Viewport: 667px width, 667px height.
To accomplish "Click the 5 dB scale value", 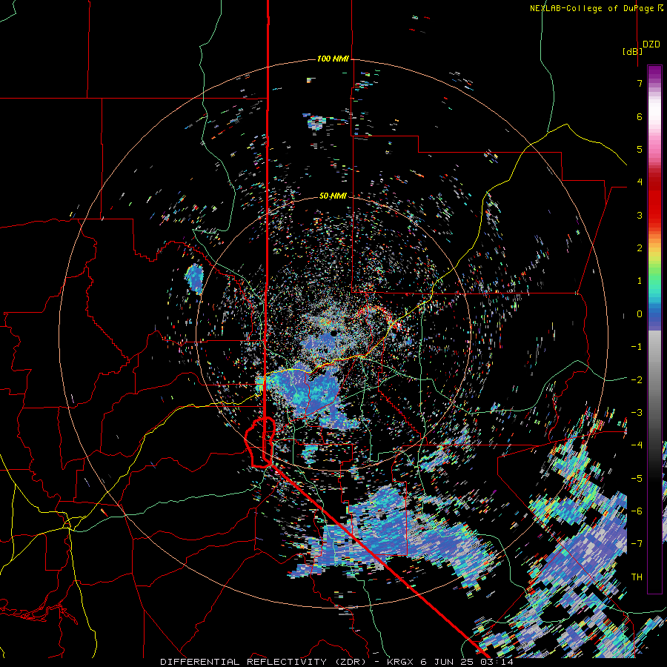I will coord(640,149).
